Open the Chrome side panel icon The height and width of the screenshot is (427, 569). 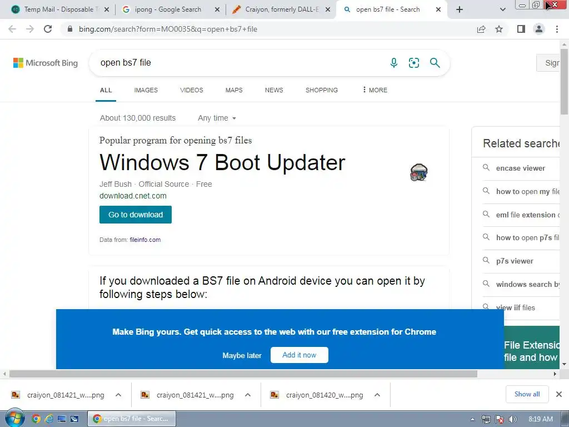(x=521, y=29)
